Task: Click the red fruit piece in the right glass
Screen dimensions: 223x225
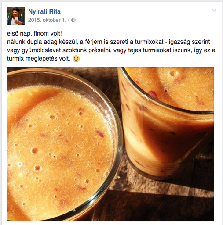Action: click(x=154, y=94)
